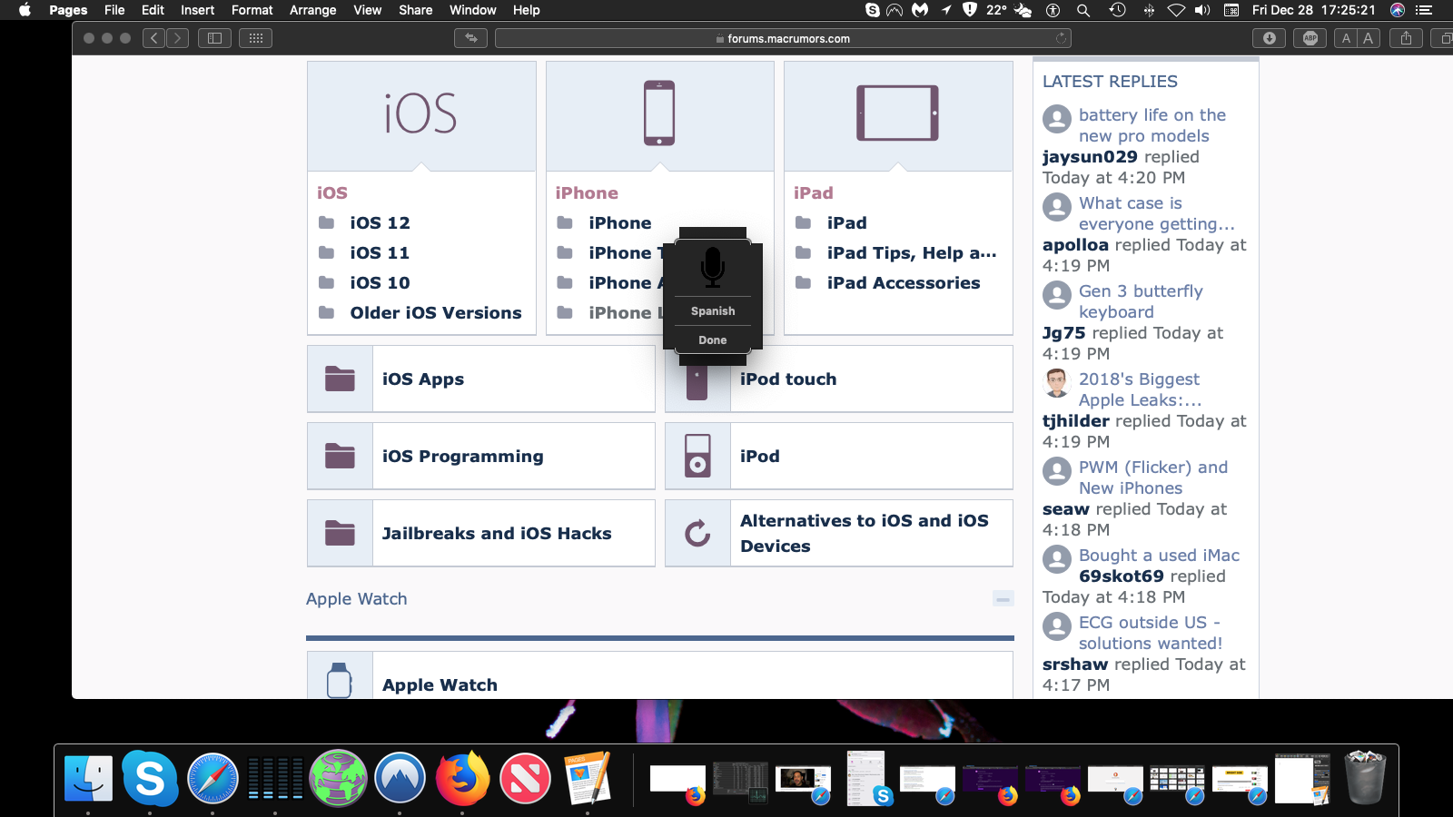Open the iPad Tips, Help forum

[x=912, y=253]
